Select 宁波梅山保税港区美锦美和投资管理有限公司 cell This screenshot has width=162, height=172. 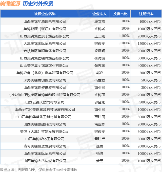coord(45,95)
